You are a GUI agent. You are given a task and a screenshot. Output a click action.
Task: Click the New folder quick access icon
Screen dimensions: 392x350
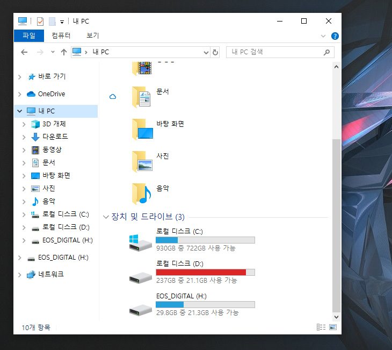click(x=52, y=22)
